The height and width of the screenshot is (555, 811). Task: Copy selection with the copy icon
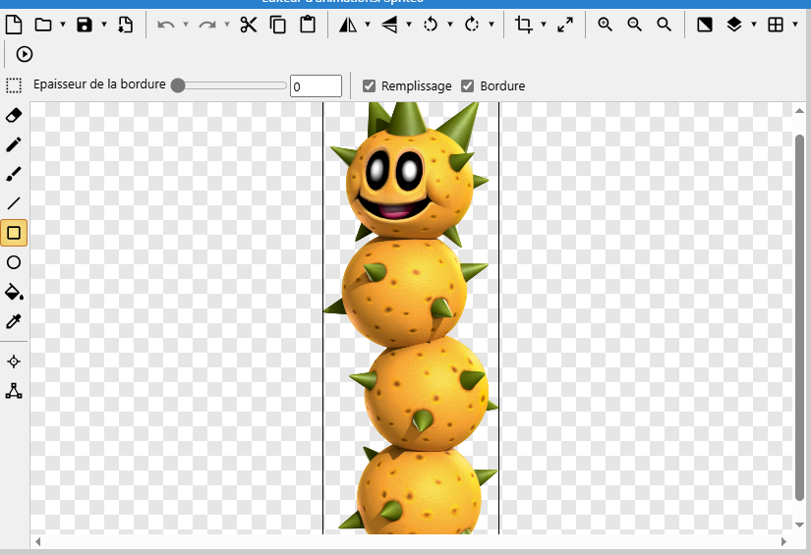point(278,25)
